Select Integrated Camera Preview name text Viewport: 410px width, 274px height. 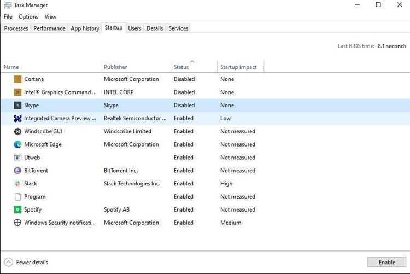tap(60, 118)
